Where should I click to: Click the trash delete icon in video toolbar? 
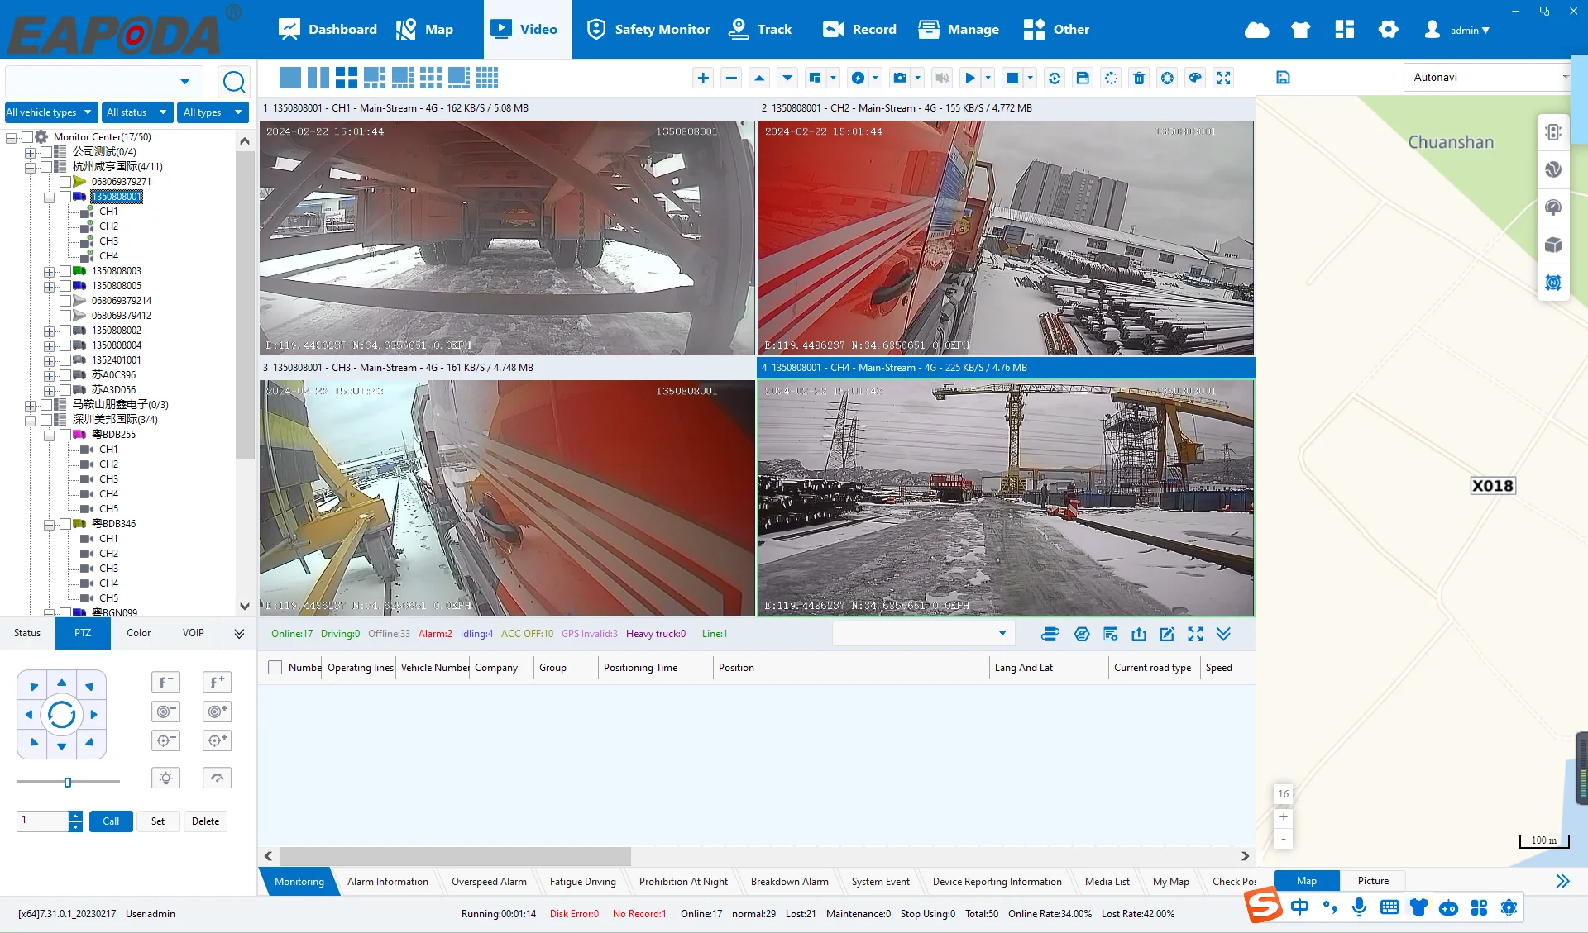coord(1139,78)
